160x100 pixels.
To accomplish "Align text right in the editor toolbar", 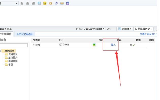I will 33,3.
